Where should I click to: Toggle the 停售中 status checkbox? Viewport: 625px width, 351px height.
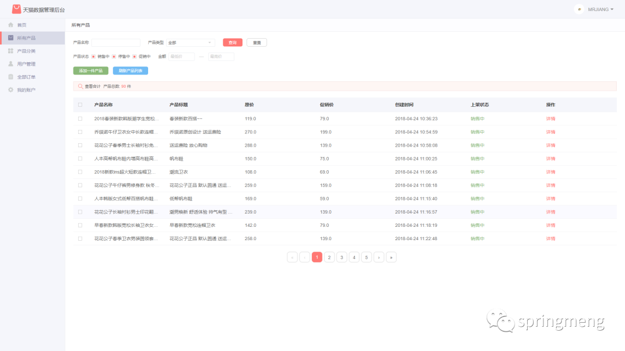[114, 57]
